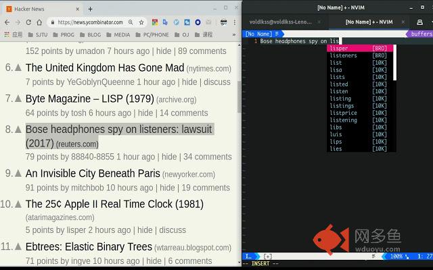
Task: Open the blue circular check extension
Action: click(x=176, y=22)
